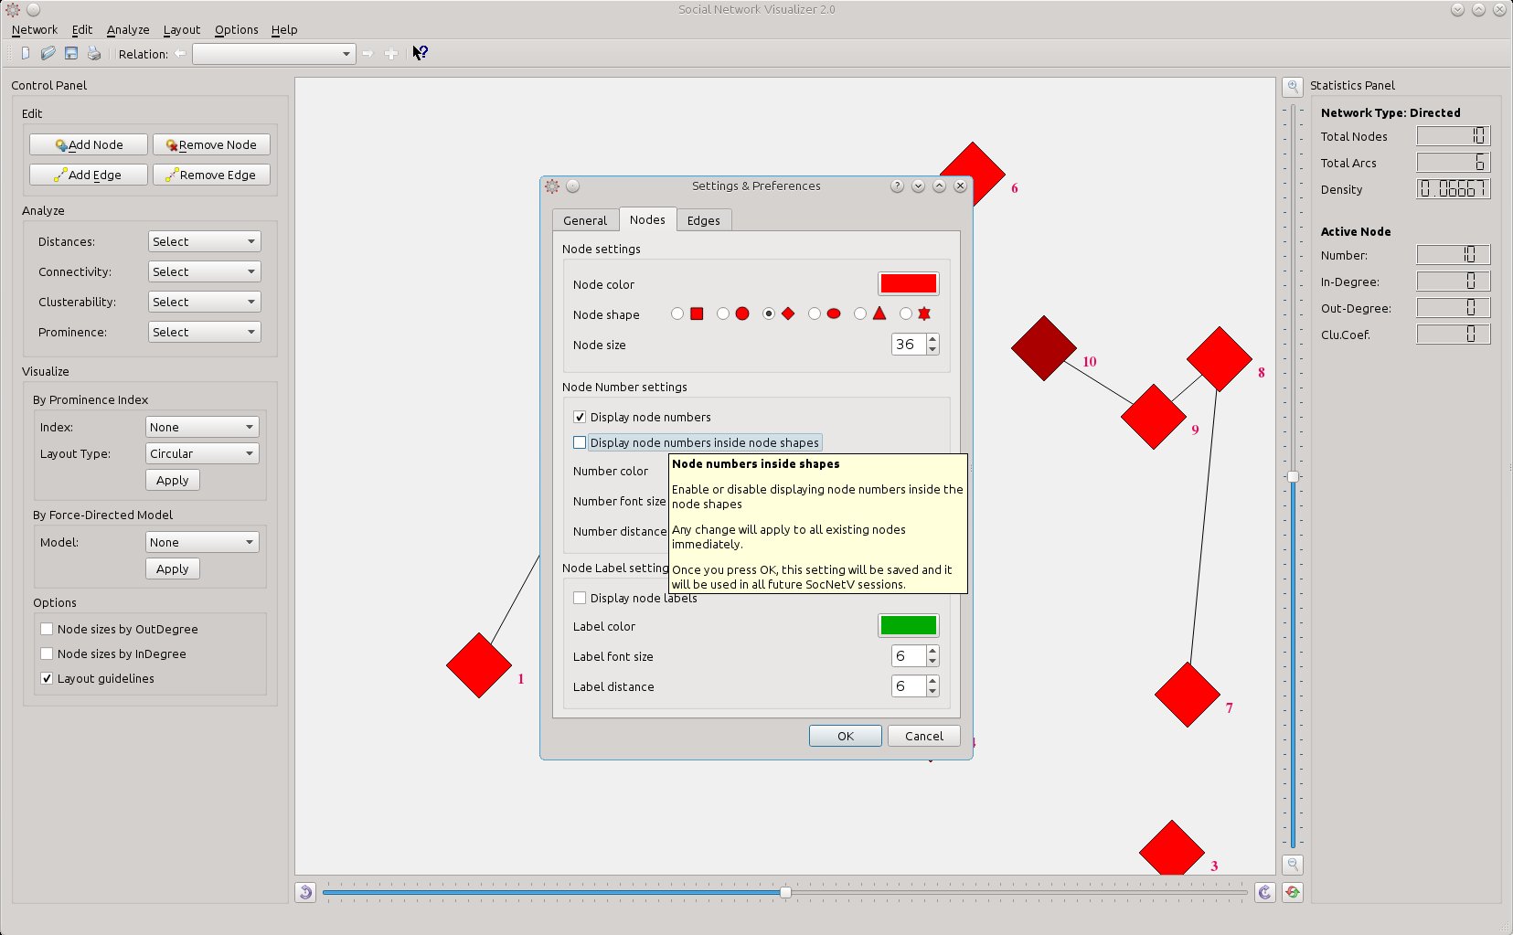The width and height of the screenshot is (1513, 935).
Task: Click the app icon in Settings dialog titlebar
Action: pyautogui.click(x=552, y=186)
